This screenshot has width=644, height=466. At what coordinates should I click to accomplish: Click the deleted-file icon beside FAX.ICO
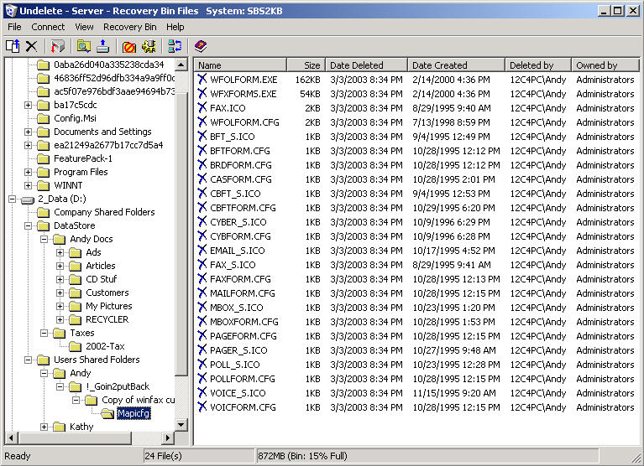(x=202, y=107)
